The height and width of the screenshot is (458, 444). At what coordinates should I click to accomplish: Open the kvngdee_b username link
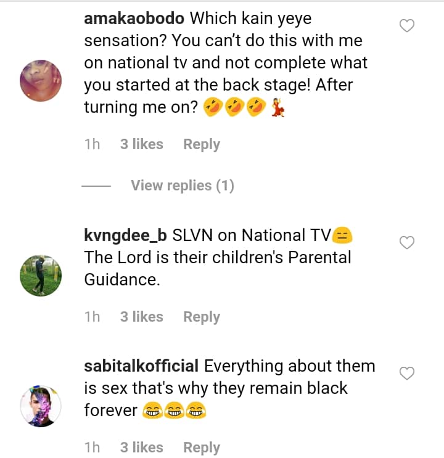pyautogui.click(x=126, y=235)
